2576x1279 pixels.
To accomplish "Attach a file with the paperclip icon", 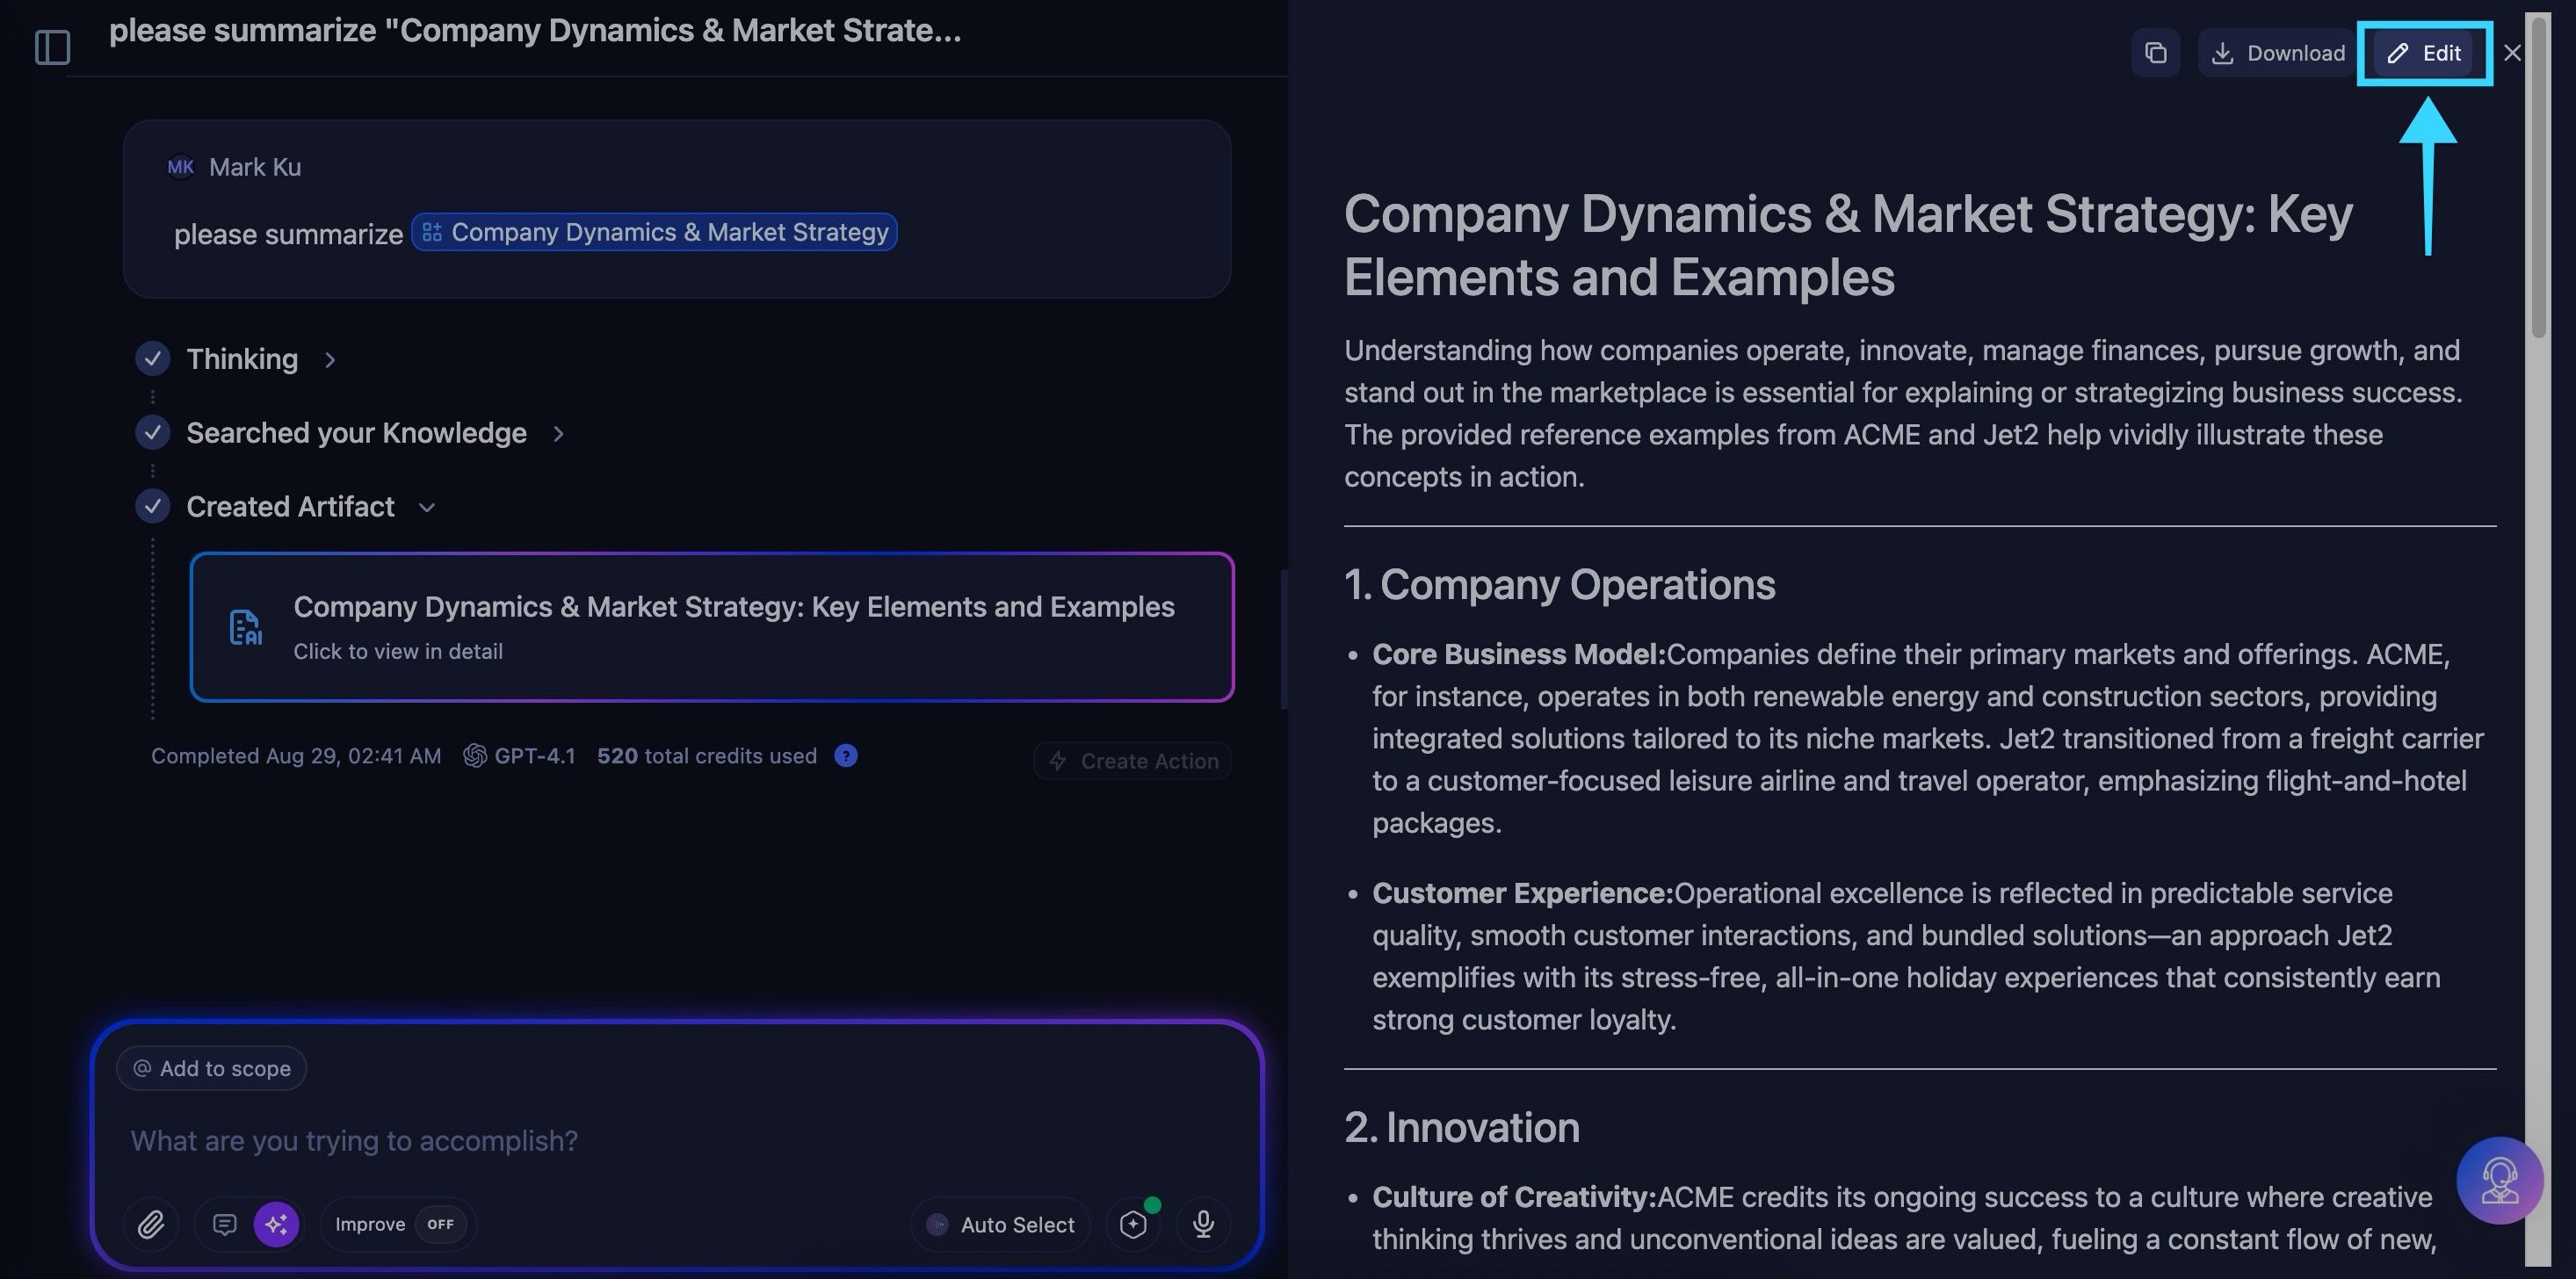I will (x=151, y=1224).
